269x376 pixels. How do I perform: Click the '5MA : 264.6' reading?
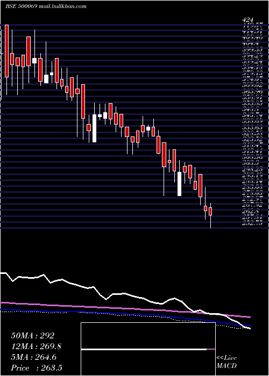[33, 357]
